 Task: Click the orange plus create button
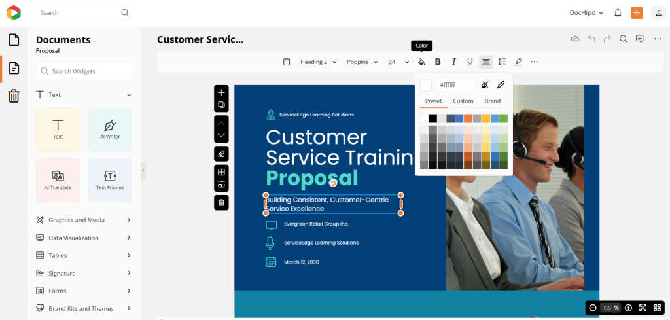637,13
